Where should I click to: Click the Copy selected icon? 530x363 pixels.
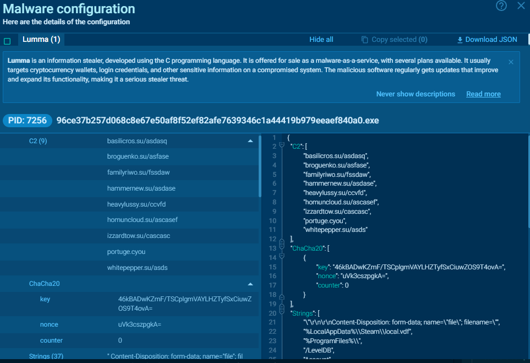click(x=364, y=40)
